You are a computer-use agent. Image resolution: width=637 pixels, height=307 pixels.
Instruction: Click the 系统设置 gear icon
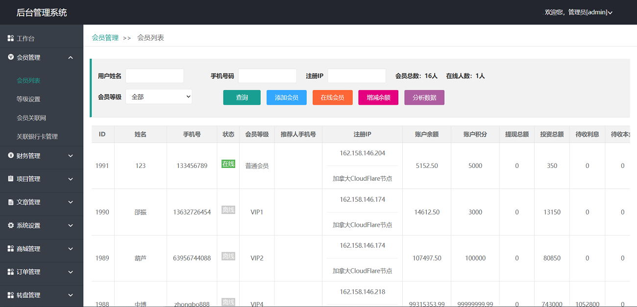(x=11, y=226)
